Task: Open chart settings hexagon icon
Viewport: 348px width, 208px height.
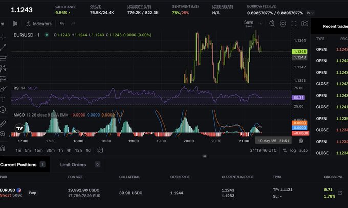Action: [282, 24]
